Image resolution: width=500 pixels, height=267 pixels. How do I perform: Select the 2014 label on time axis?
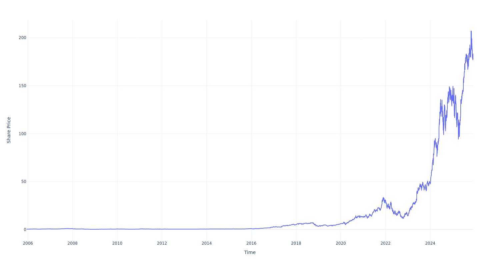206,243
